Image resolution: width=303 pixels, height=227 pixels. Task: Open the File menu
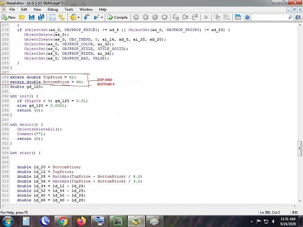(x=12, y=9)
